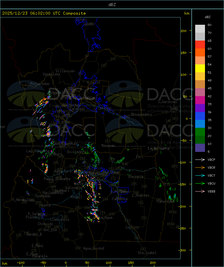Pick the slate 5-10 dBZ swatch
224x267 pixels.
coord(200,148)
